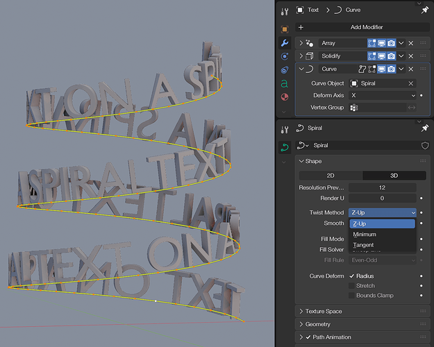
Task: Open Array modifier extra options dropdown
Action: [401, 43]
